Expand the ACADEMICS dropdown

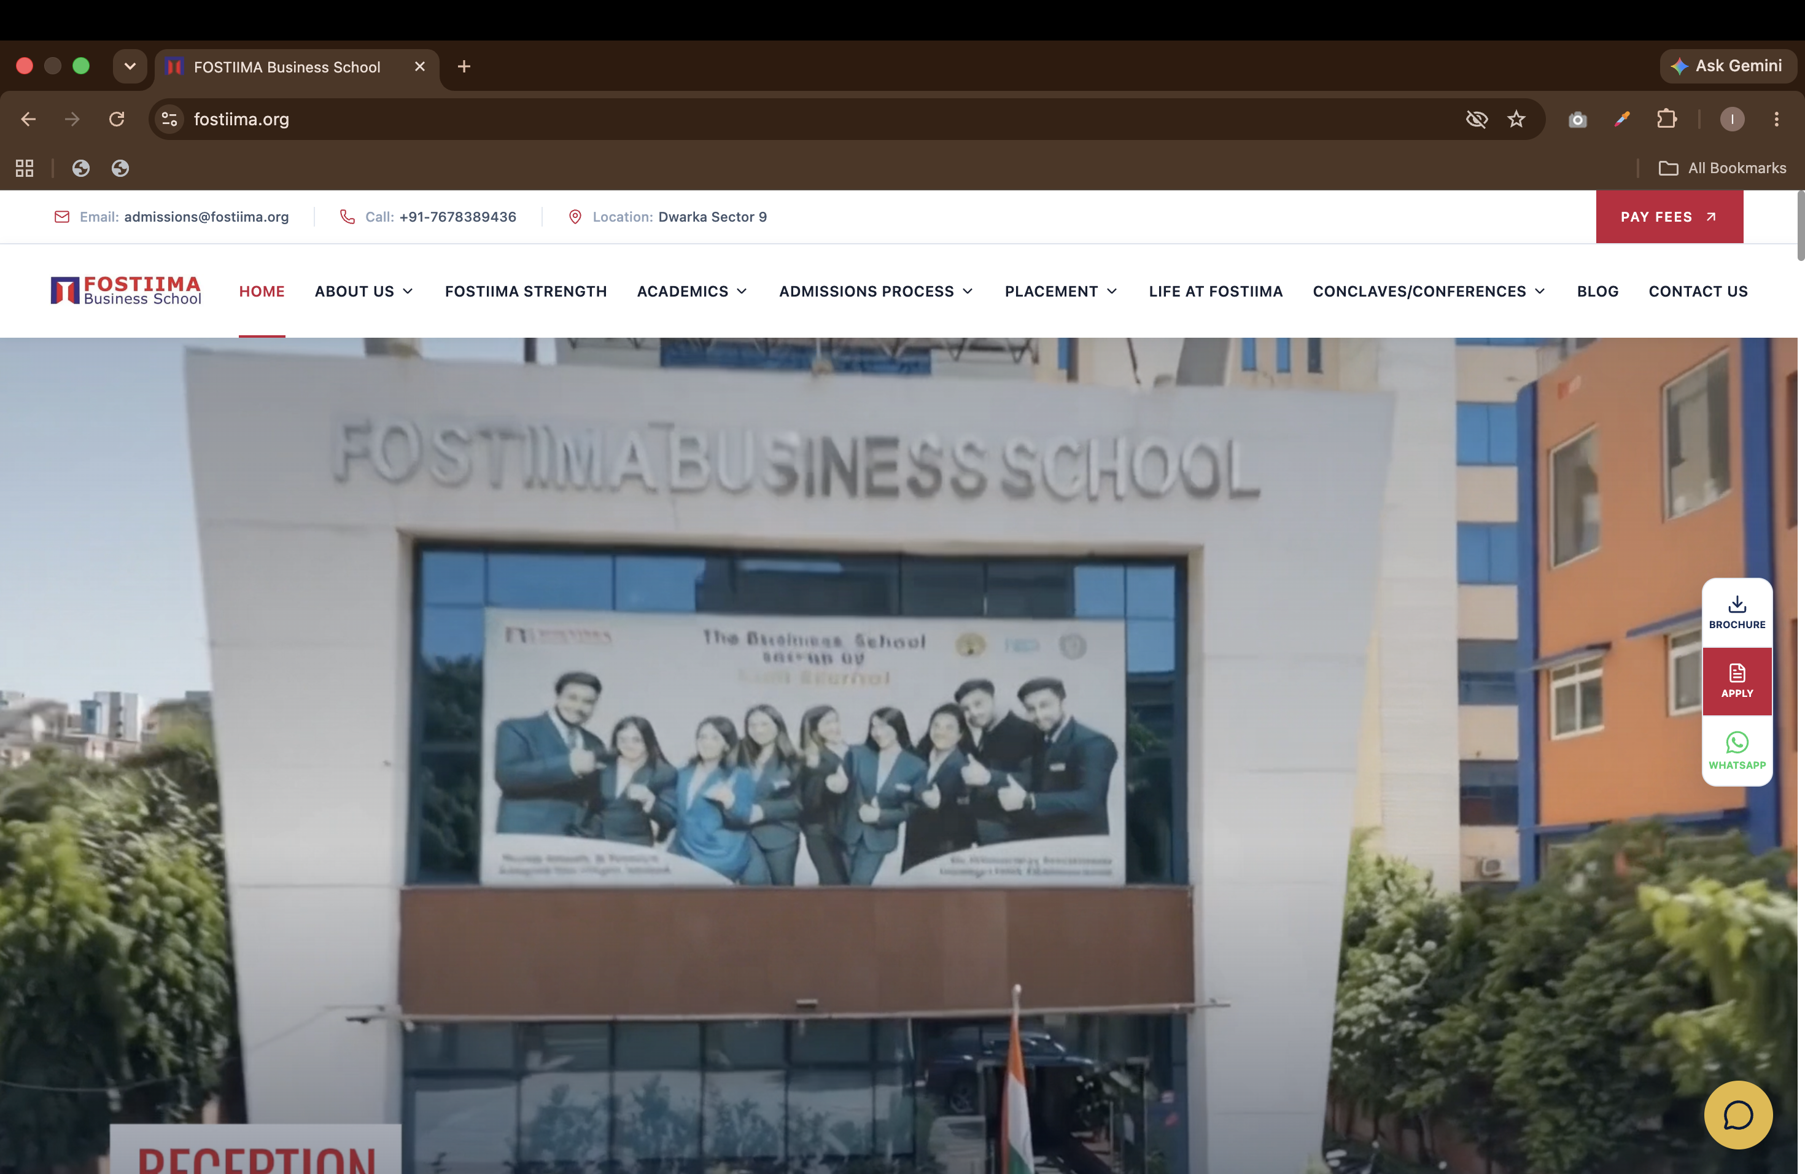click(x=692, y=291)
